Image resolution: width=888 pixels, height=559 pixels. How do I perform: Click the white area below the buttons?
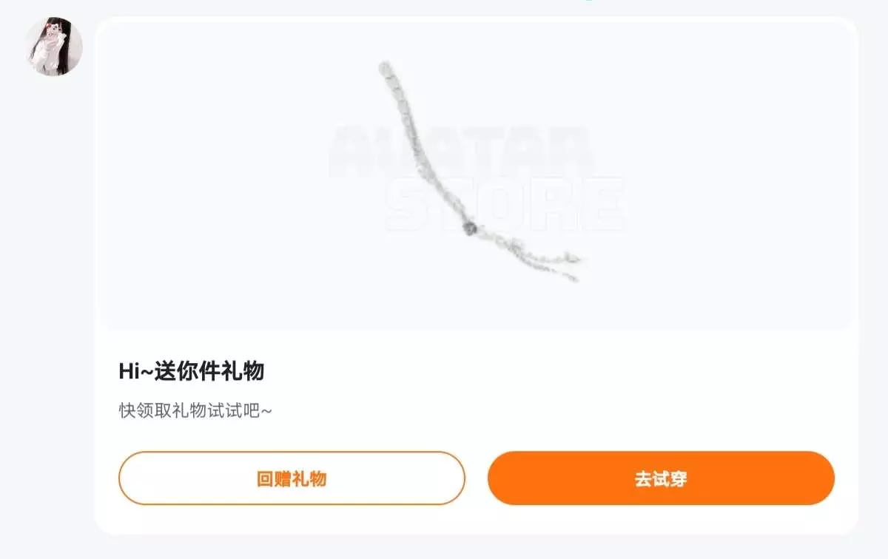point(476,520)
